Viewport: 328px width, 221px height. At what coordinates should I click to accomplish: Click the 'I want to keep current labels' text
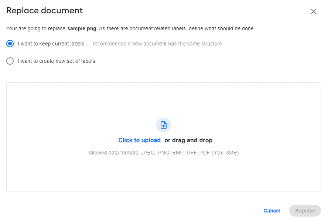coord(51,44)
